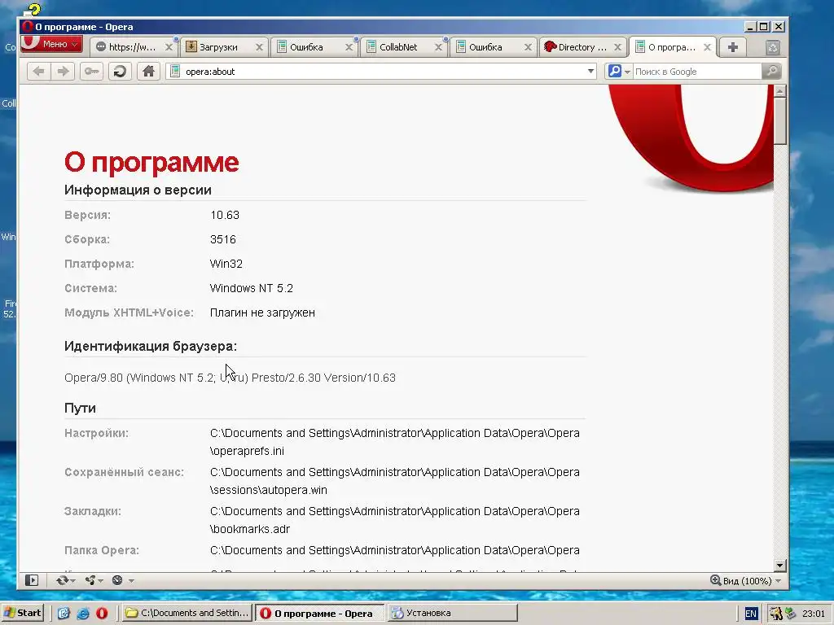Screen dimensions: 834x625
Task: Switch to the Загрузки tab
Action: click(x=219, y=46)
